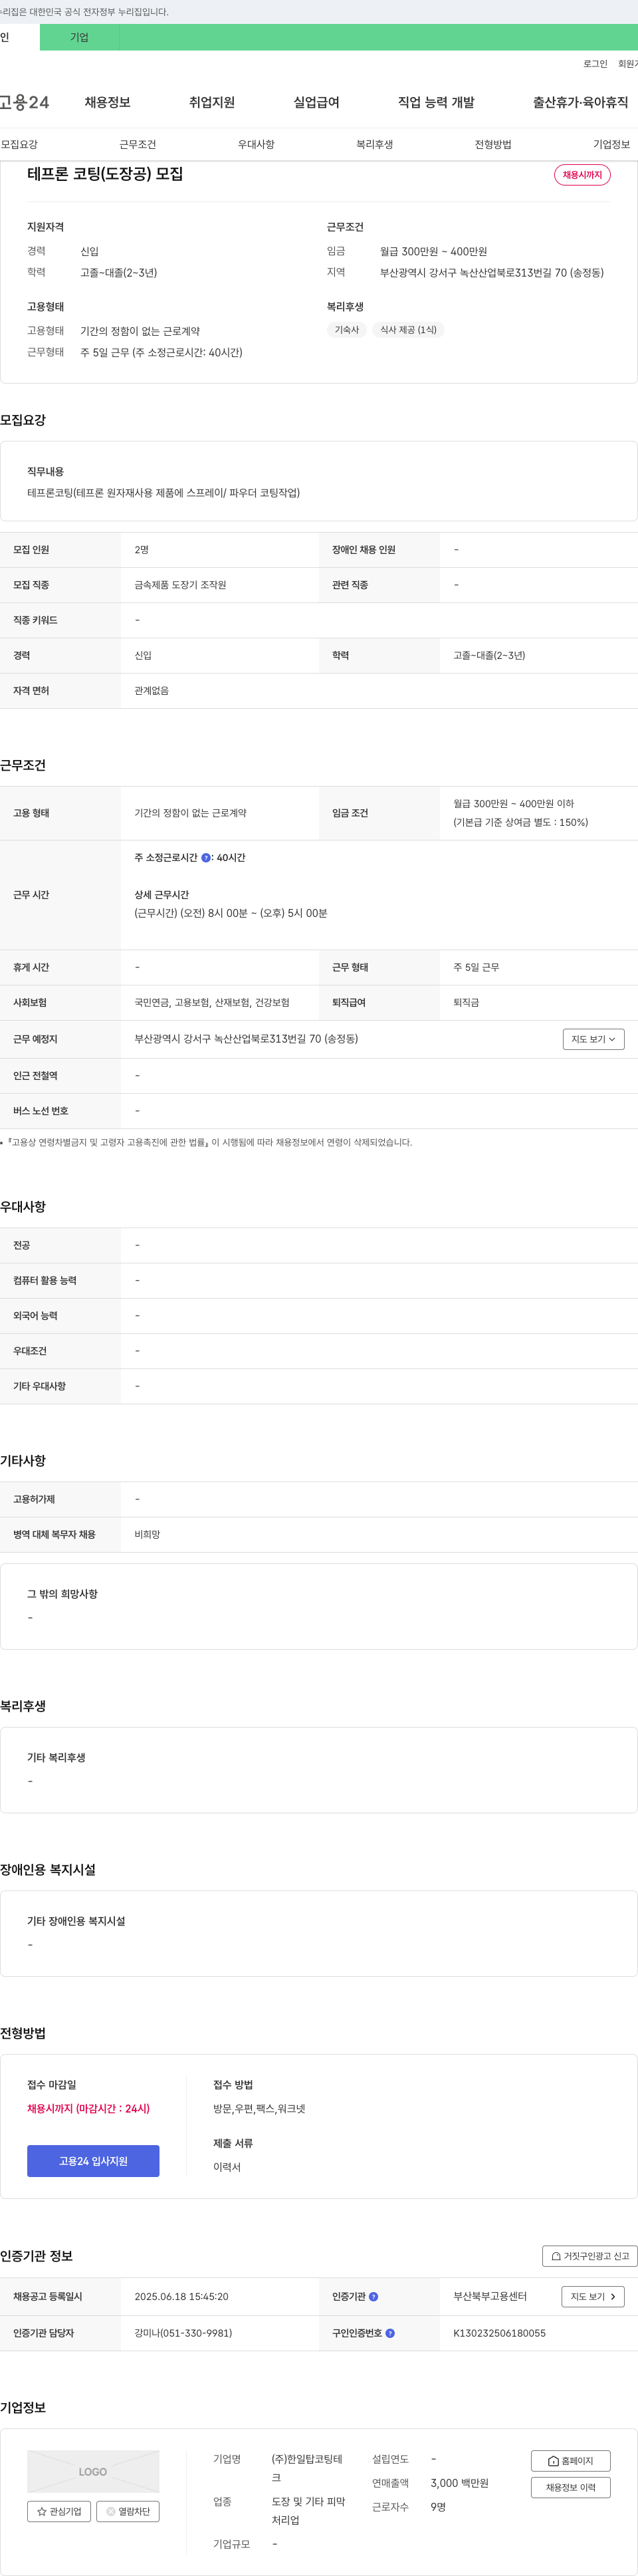Open the 직업 능력 개발 menu

[x=436, y=102]
